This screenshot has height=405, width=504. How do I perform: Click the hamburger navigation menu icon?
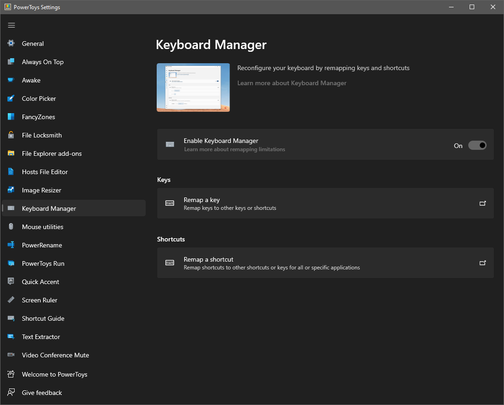tap(11, 25)
